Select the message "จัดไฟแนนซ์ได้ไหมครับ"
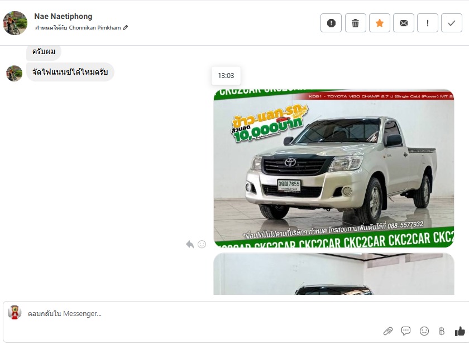Viewport: 469px width, 345px height. point(70,72)
